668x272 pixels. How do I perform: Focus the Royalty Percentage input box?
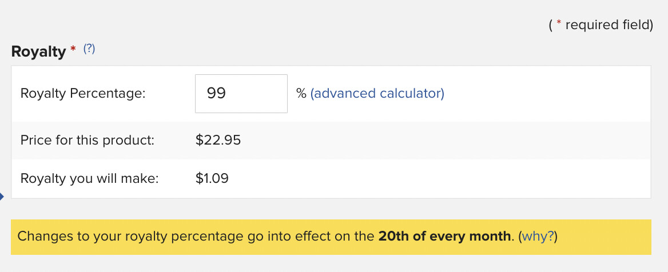[x=241, y=94]
